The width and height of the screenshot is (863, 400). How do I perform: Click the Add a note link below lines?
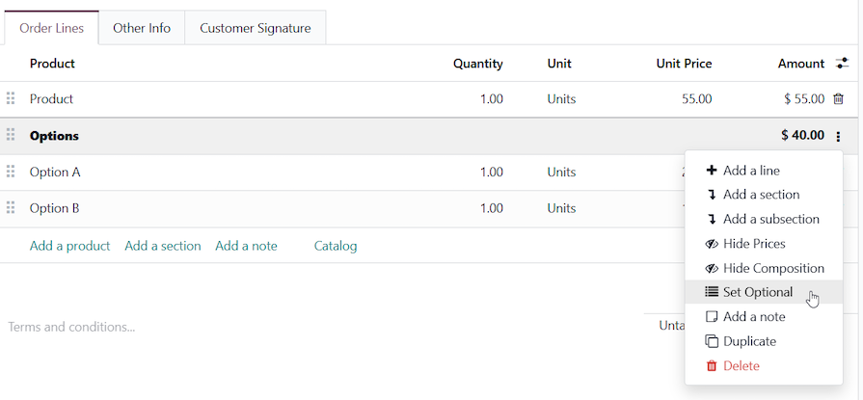[246, 246]
